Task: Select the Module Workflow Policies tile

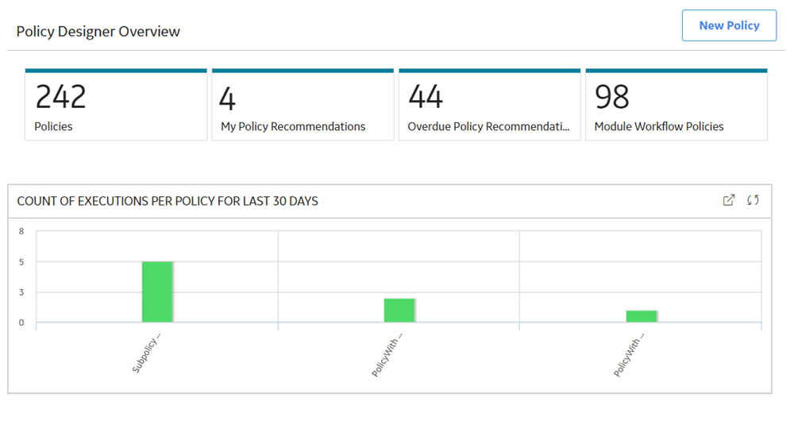Action: click(x=676, y=105)
